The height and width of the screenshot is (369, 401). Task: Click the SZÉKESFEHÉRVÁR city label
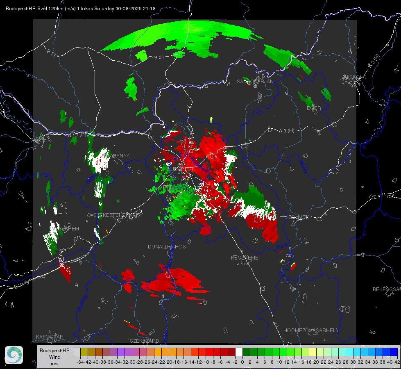pyautogui.click(x=116, y=215)
